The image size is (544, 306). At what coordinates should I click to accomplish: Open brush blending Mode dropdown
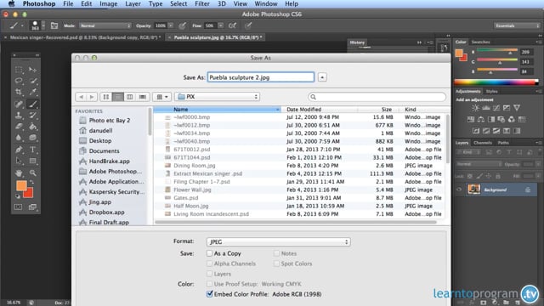pos(105,25)
